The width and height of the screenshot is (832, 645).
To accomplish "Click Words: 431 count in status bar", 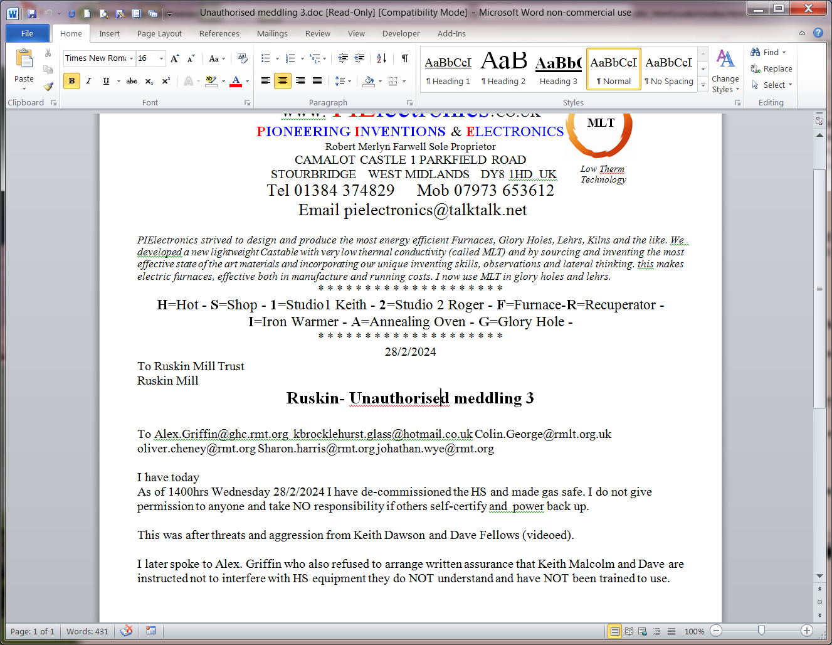I will (87, 631).
